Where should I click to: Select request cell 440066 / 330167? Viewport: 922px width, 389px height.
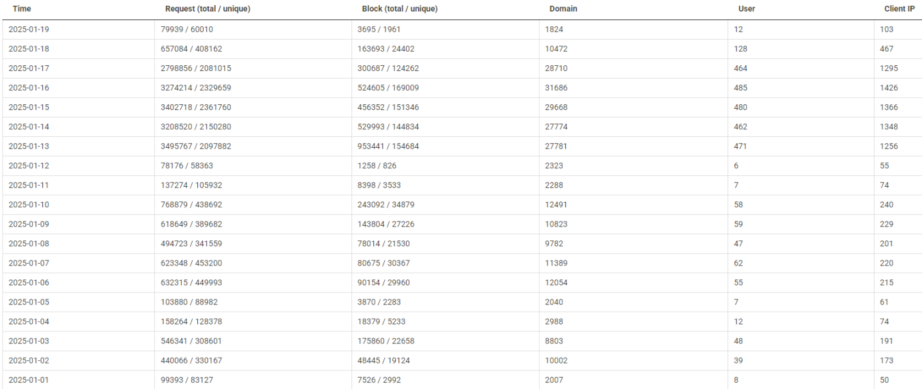(x=191, y=361)
